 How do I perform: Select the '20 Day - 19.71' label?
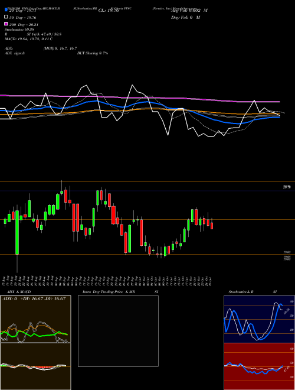pyautogui.click(x=22, y=11)
